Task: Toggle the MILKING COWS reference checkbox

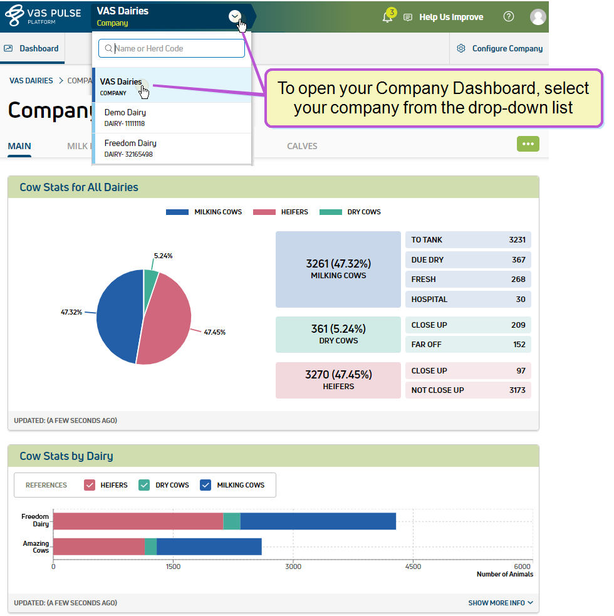Action: pyautogui.click(x=206, y=485)
